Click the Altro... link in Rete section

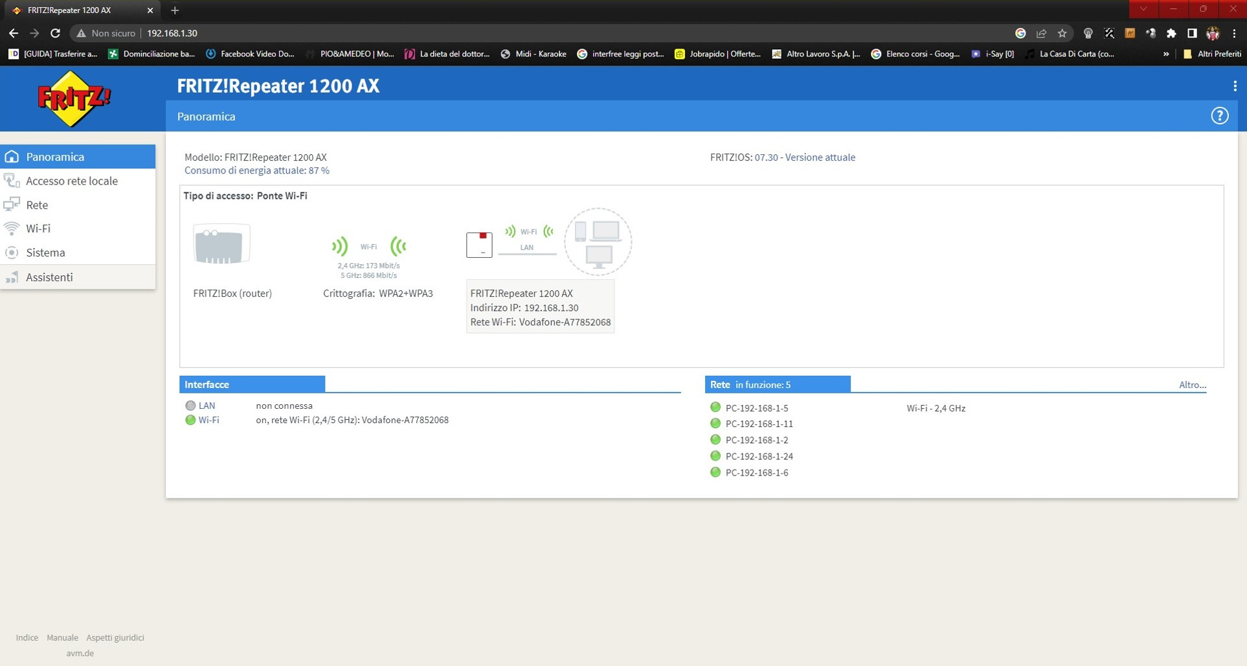(1193, 385)
